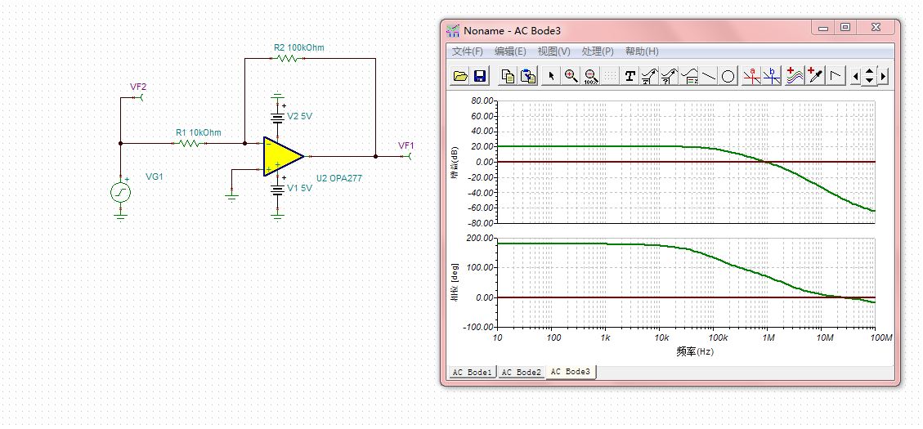Click the up-down arrows toolbar button

[869, 76]
